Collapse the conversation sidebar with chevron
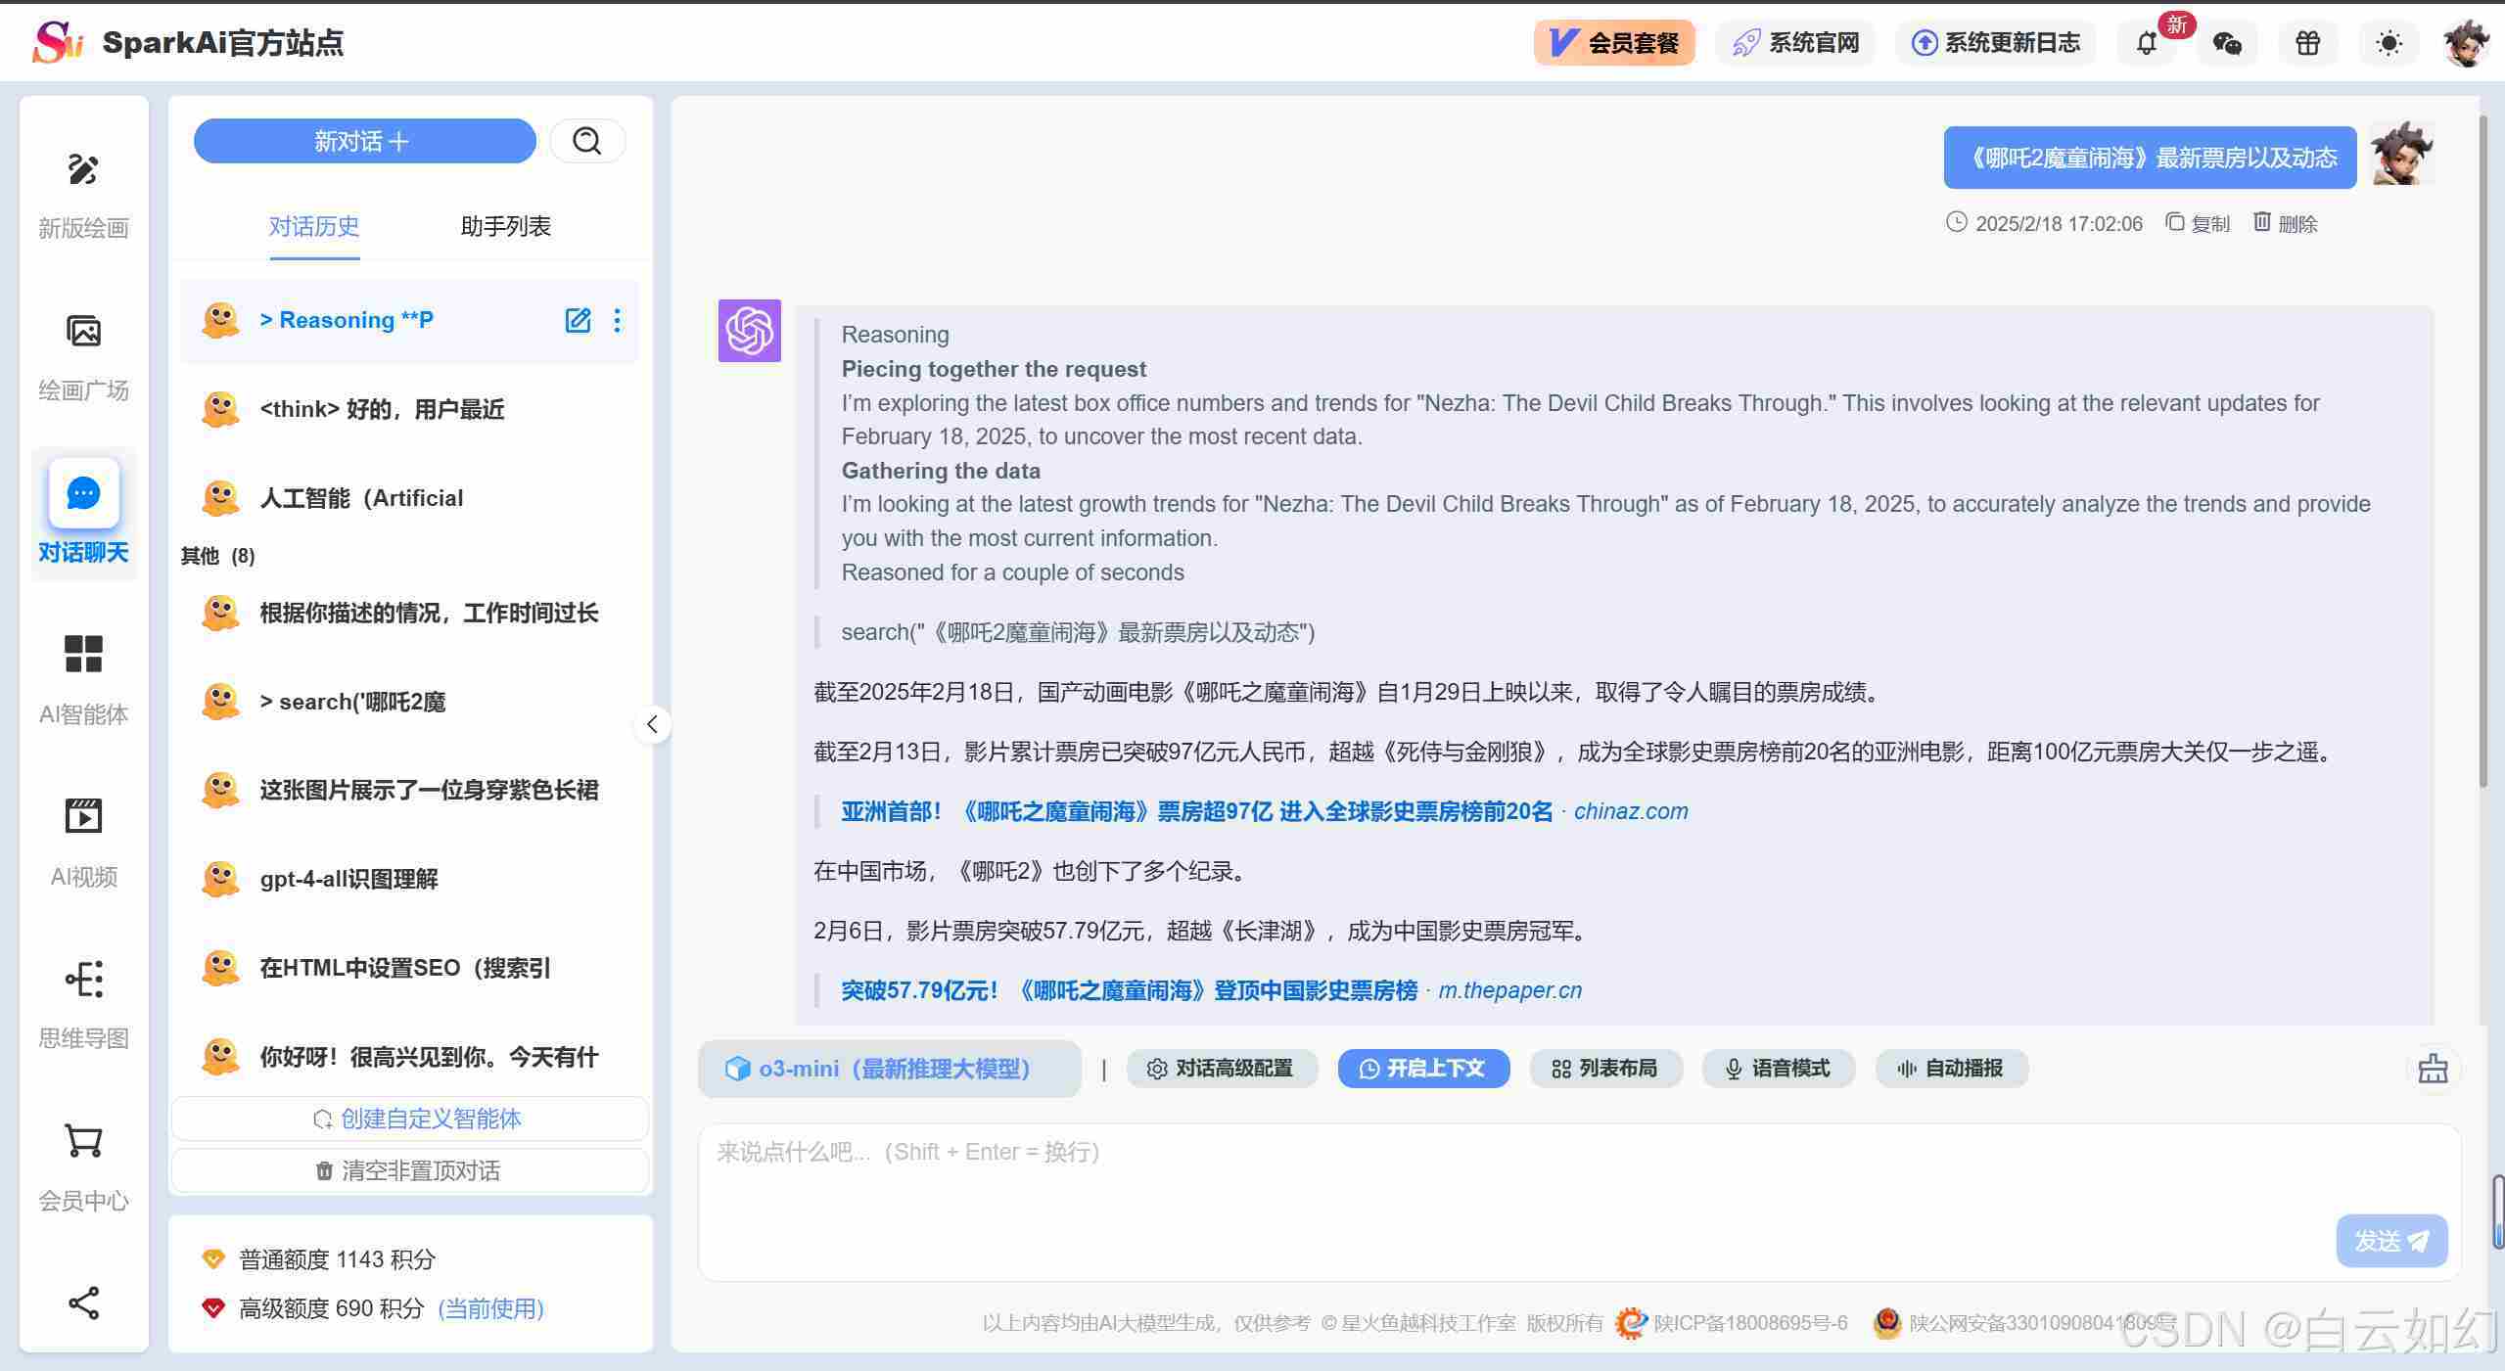 point(652,725)
